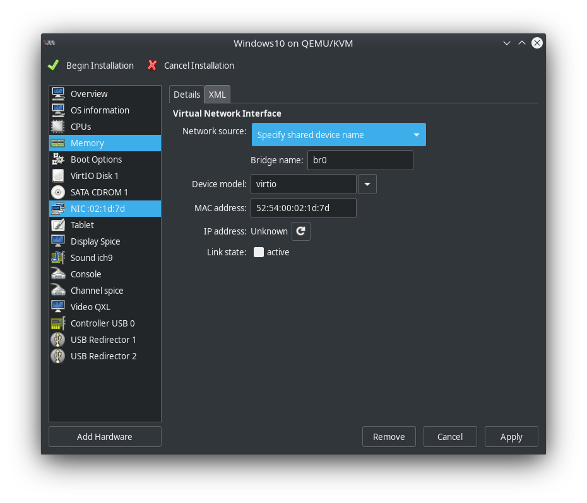Open the Network source dropdown

pyautogui.click(x=339, y=135)
